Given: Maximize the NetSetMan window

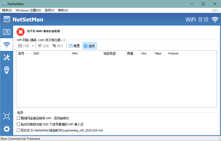Looking at the screenshot, I should point(203,4).
